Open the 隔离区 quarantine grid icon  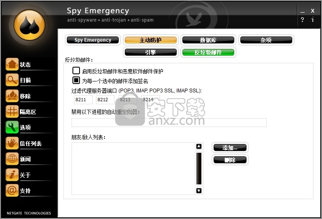[12, 112]
